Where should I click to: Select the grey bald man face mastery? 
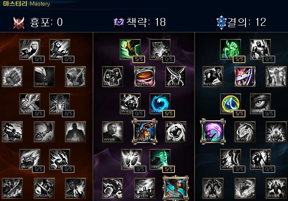(113, 131)
